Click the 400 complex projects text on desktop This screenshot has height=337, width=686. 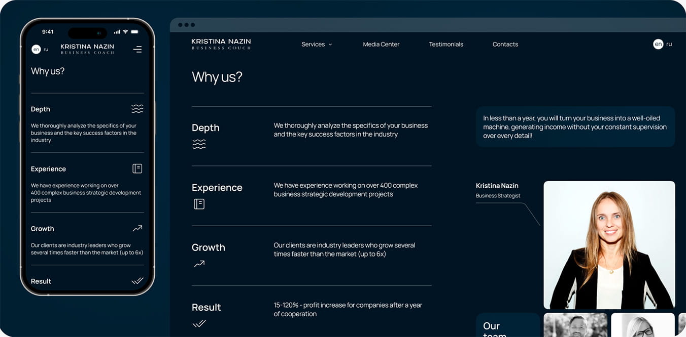coord(346,190)
